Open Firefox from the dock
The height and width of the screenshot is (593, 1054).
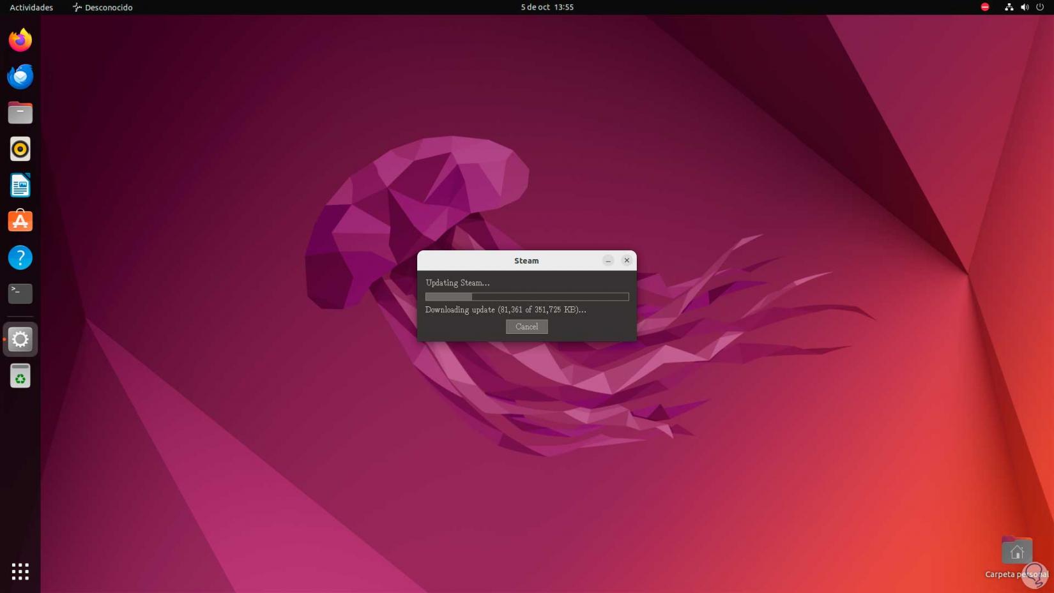point(20,40)
